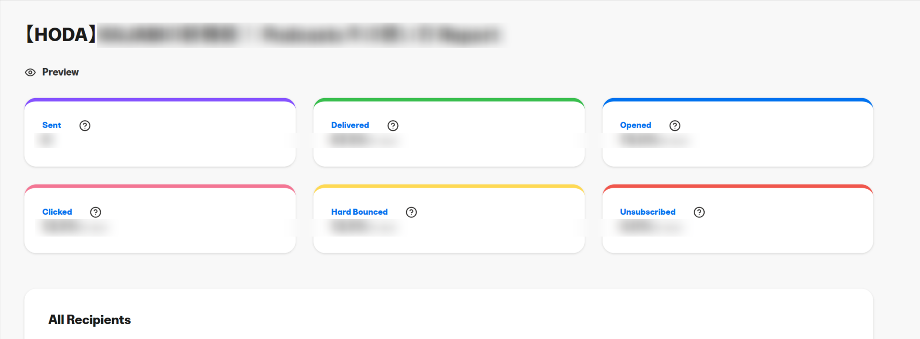Click the blurred Sent count value
This screenshot has height=339, width=920.
[47, 140]
